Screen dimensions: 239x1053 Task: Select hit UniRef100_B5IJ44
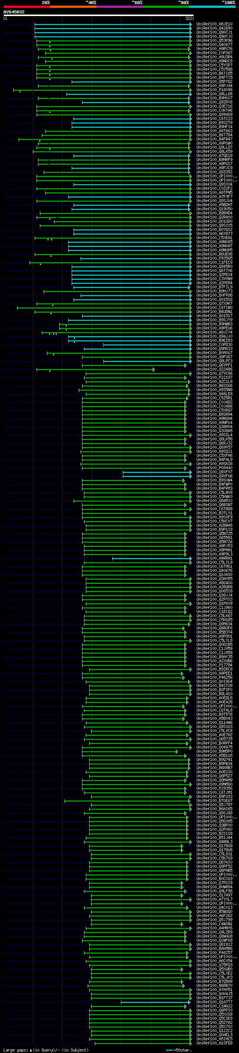click(x=214, y=837)
